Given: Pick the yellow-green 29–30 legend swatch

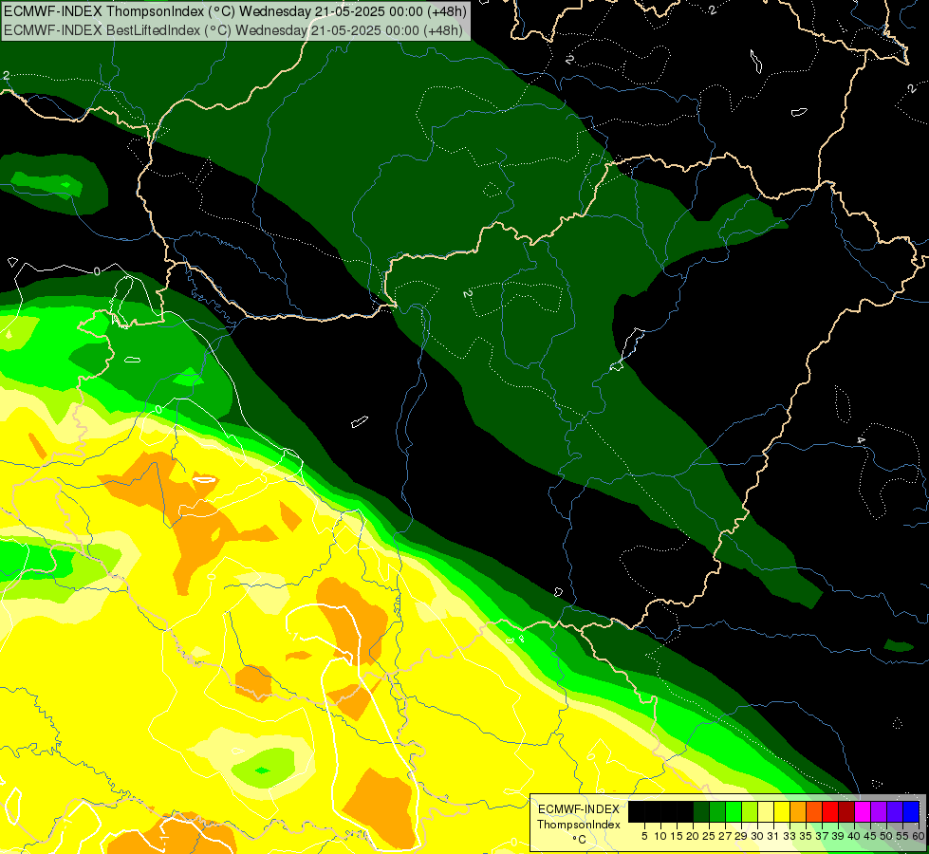Looking at the screenshot, I should (x=750, y=811).
